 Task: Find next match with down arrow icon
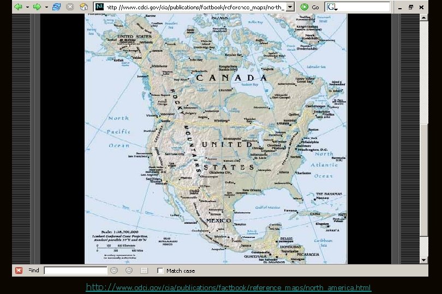(114, 271)
